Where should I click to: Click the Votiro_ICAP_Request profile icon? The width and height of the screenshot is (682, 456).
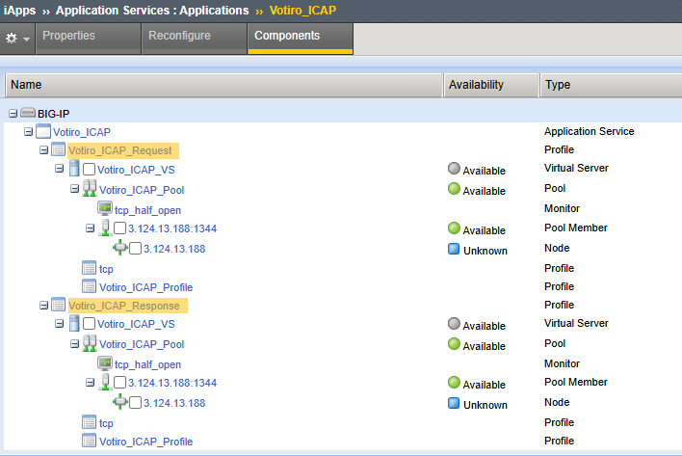[59, 149]
